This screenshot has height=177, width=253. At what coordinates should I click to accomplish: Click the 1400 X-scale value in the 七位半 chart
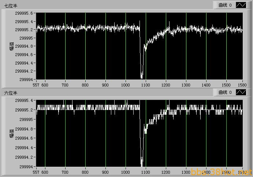(206, 85)
